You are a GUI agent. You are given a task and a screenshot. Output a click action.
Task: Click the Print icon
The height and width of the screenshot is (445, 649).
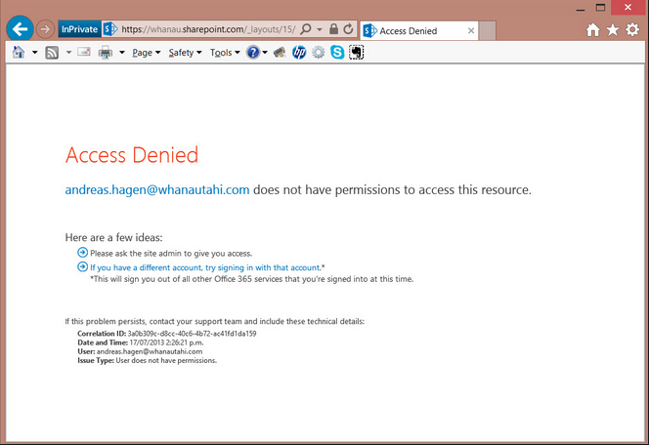pyautogui.click(x=105, y=53)
